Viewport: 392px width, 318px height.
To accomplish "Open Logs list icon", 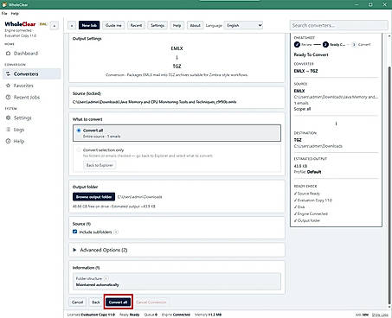I will click(x=8, y=130).
